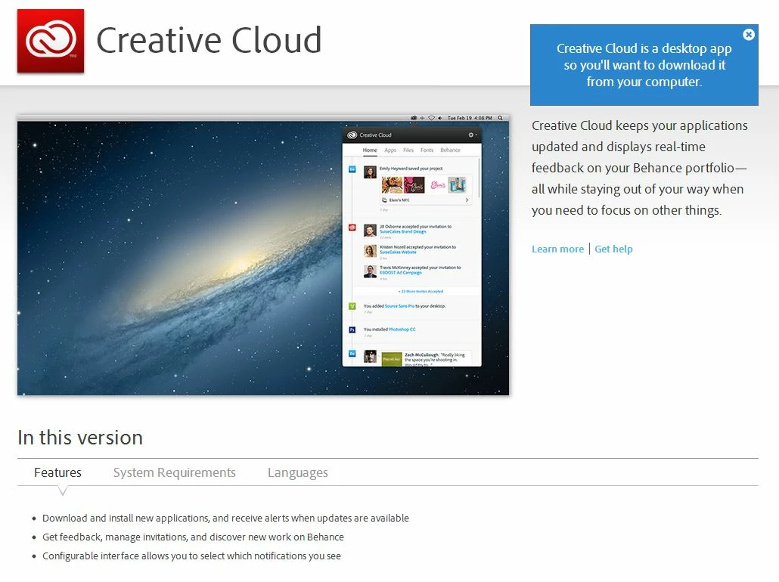The image size is (779, 582).
Task: Click the Spotlight search icon in the menu bar
Action: coord(500,118)
